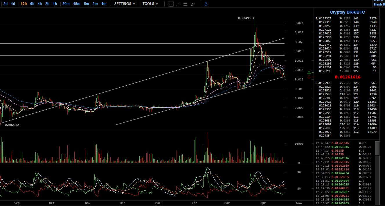Select bid order row 0.0125900
385x206 pixels.
tap(346, 83)
